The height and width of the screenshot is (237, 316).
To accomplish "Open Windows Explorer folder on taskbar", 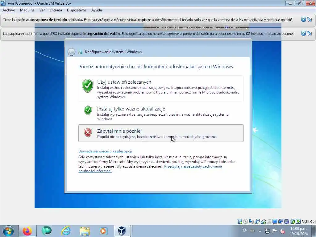I will coord(85,231).
